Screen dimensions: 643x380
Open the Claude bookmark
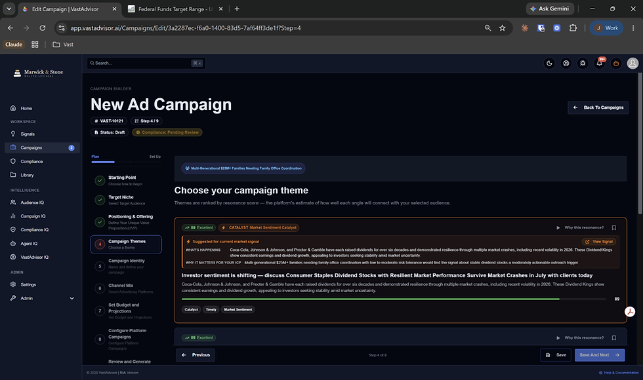(x=14, y=45)
